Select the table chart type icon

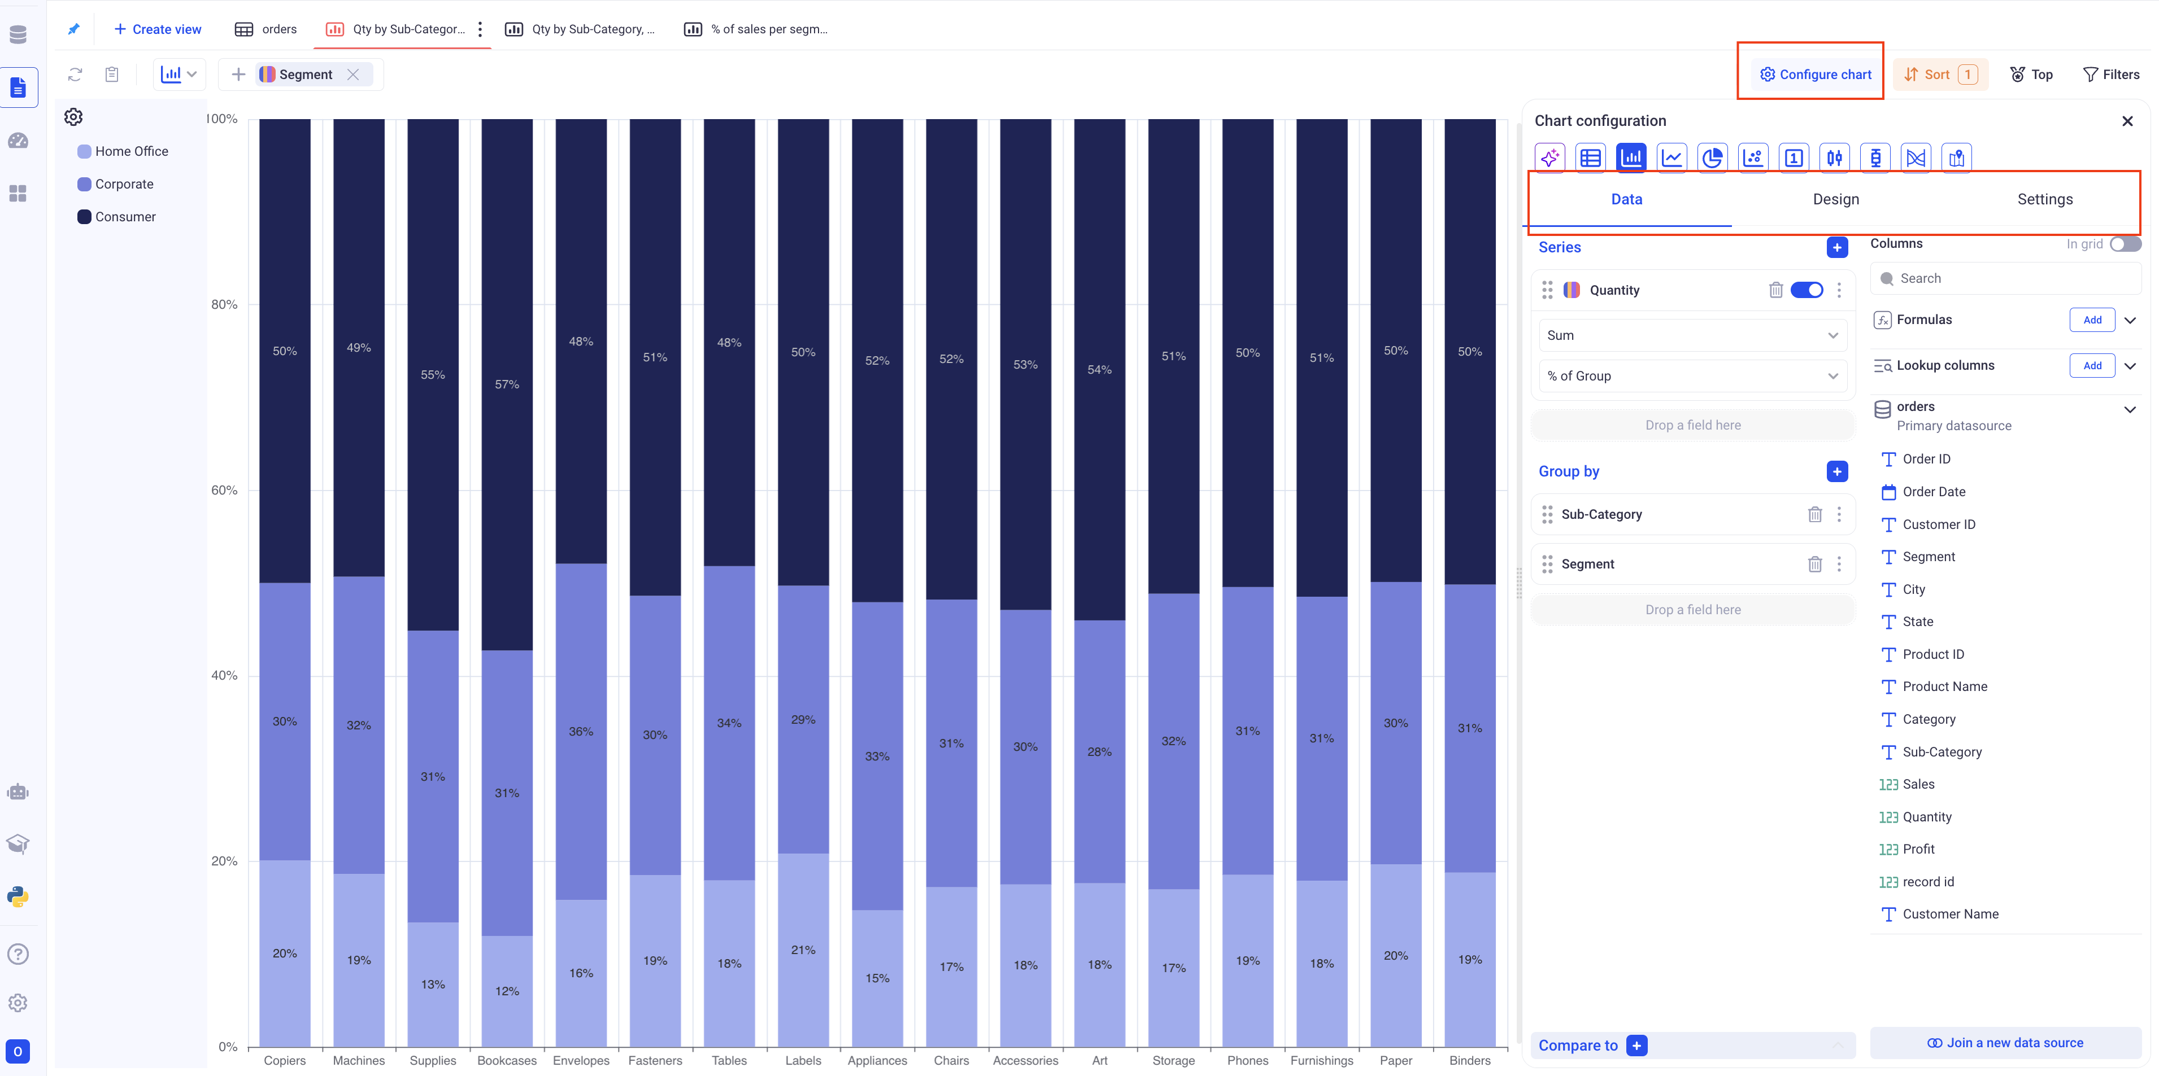[1591, 158]
